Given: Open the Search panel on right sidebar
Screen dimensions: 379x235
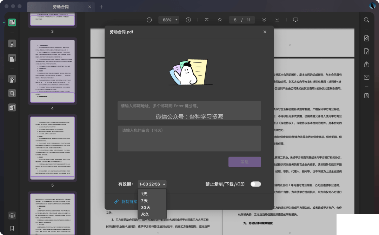Looking at the screenshot, I should point(366,20).
